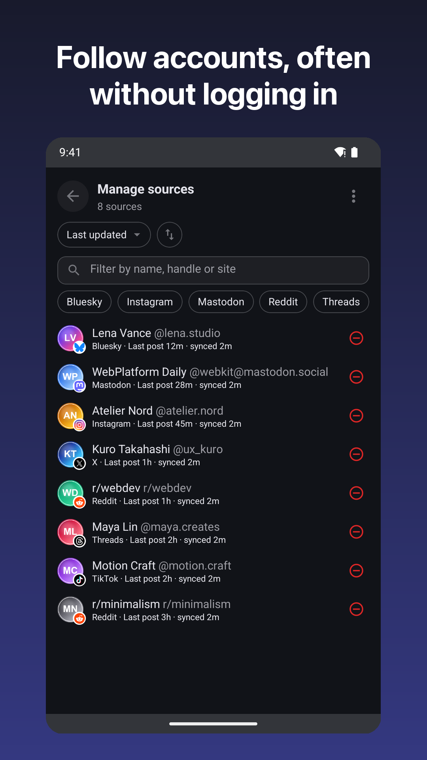Tap "TikTok · Last post 2h" status line
The image size is (427, 760).
[x=156, y=579]
